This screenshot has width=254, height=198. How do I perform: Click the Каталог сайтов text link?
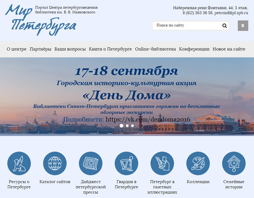(55, 182)
